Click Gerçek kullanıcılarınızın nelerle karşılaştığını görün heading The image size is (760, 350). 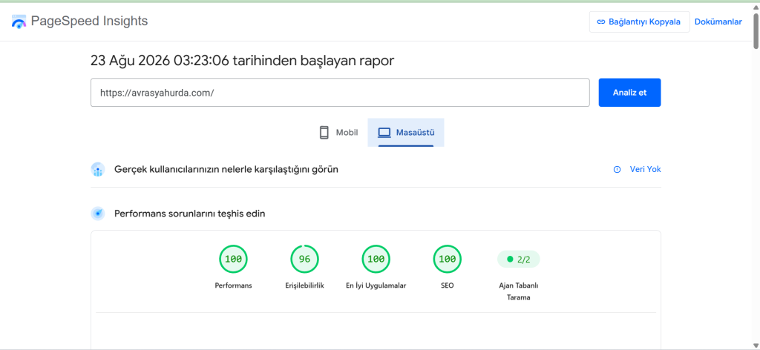pyautogui.click(x=226, y=169)
